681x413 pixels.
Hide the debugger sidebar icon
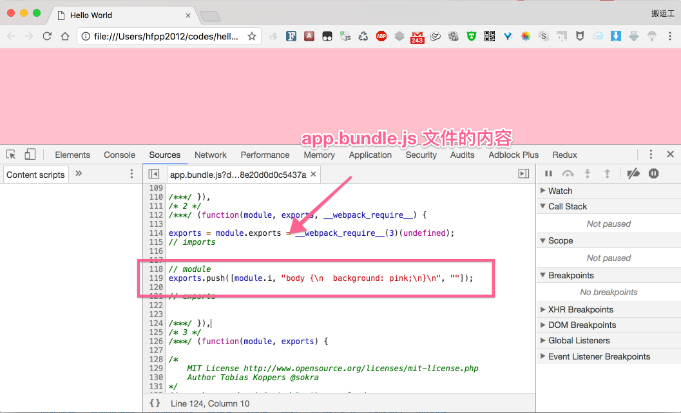coord(524,174)
